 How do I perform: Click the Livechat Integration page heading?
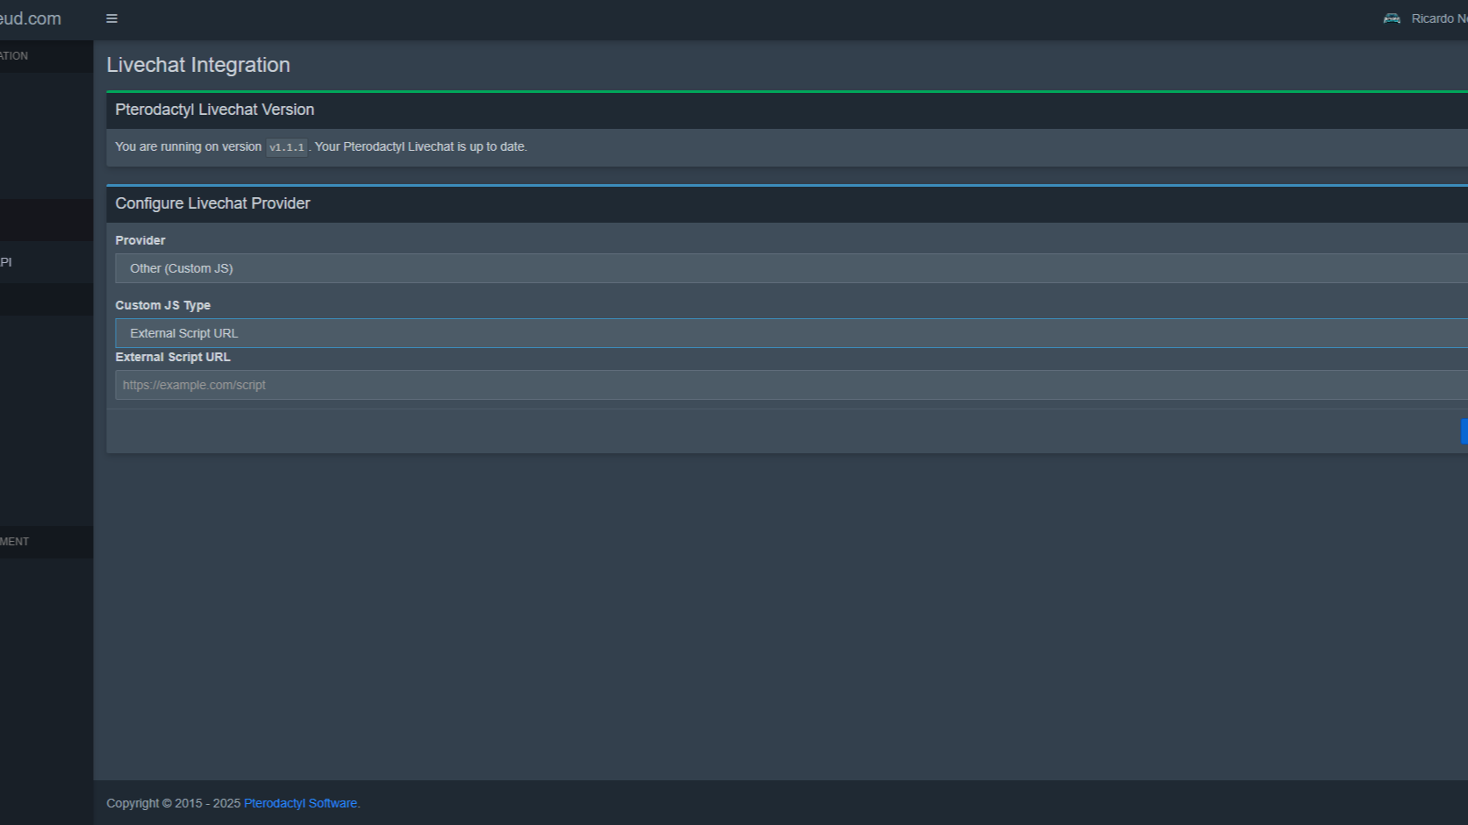coord(198,65)
